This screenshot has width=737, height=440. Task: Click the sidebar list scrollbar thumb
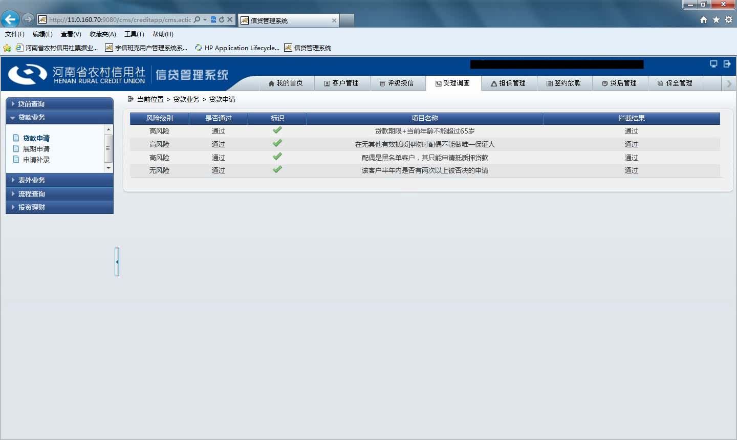tap(108, 148)
